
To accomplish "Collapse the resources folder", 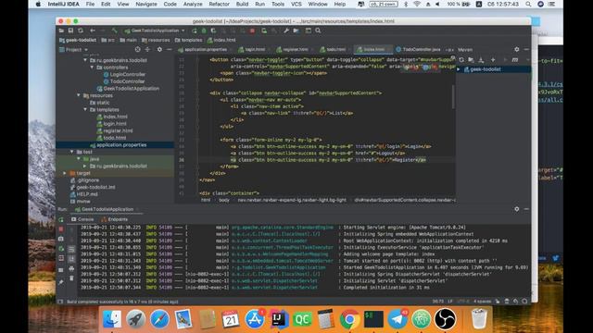I will (x=78, y=95).
